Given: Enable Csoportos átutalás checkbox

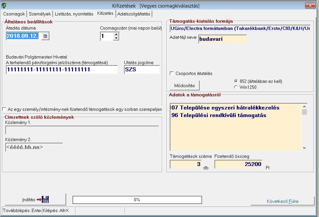Looking at the screenshot, I should pos(172,73).
